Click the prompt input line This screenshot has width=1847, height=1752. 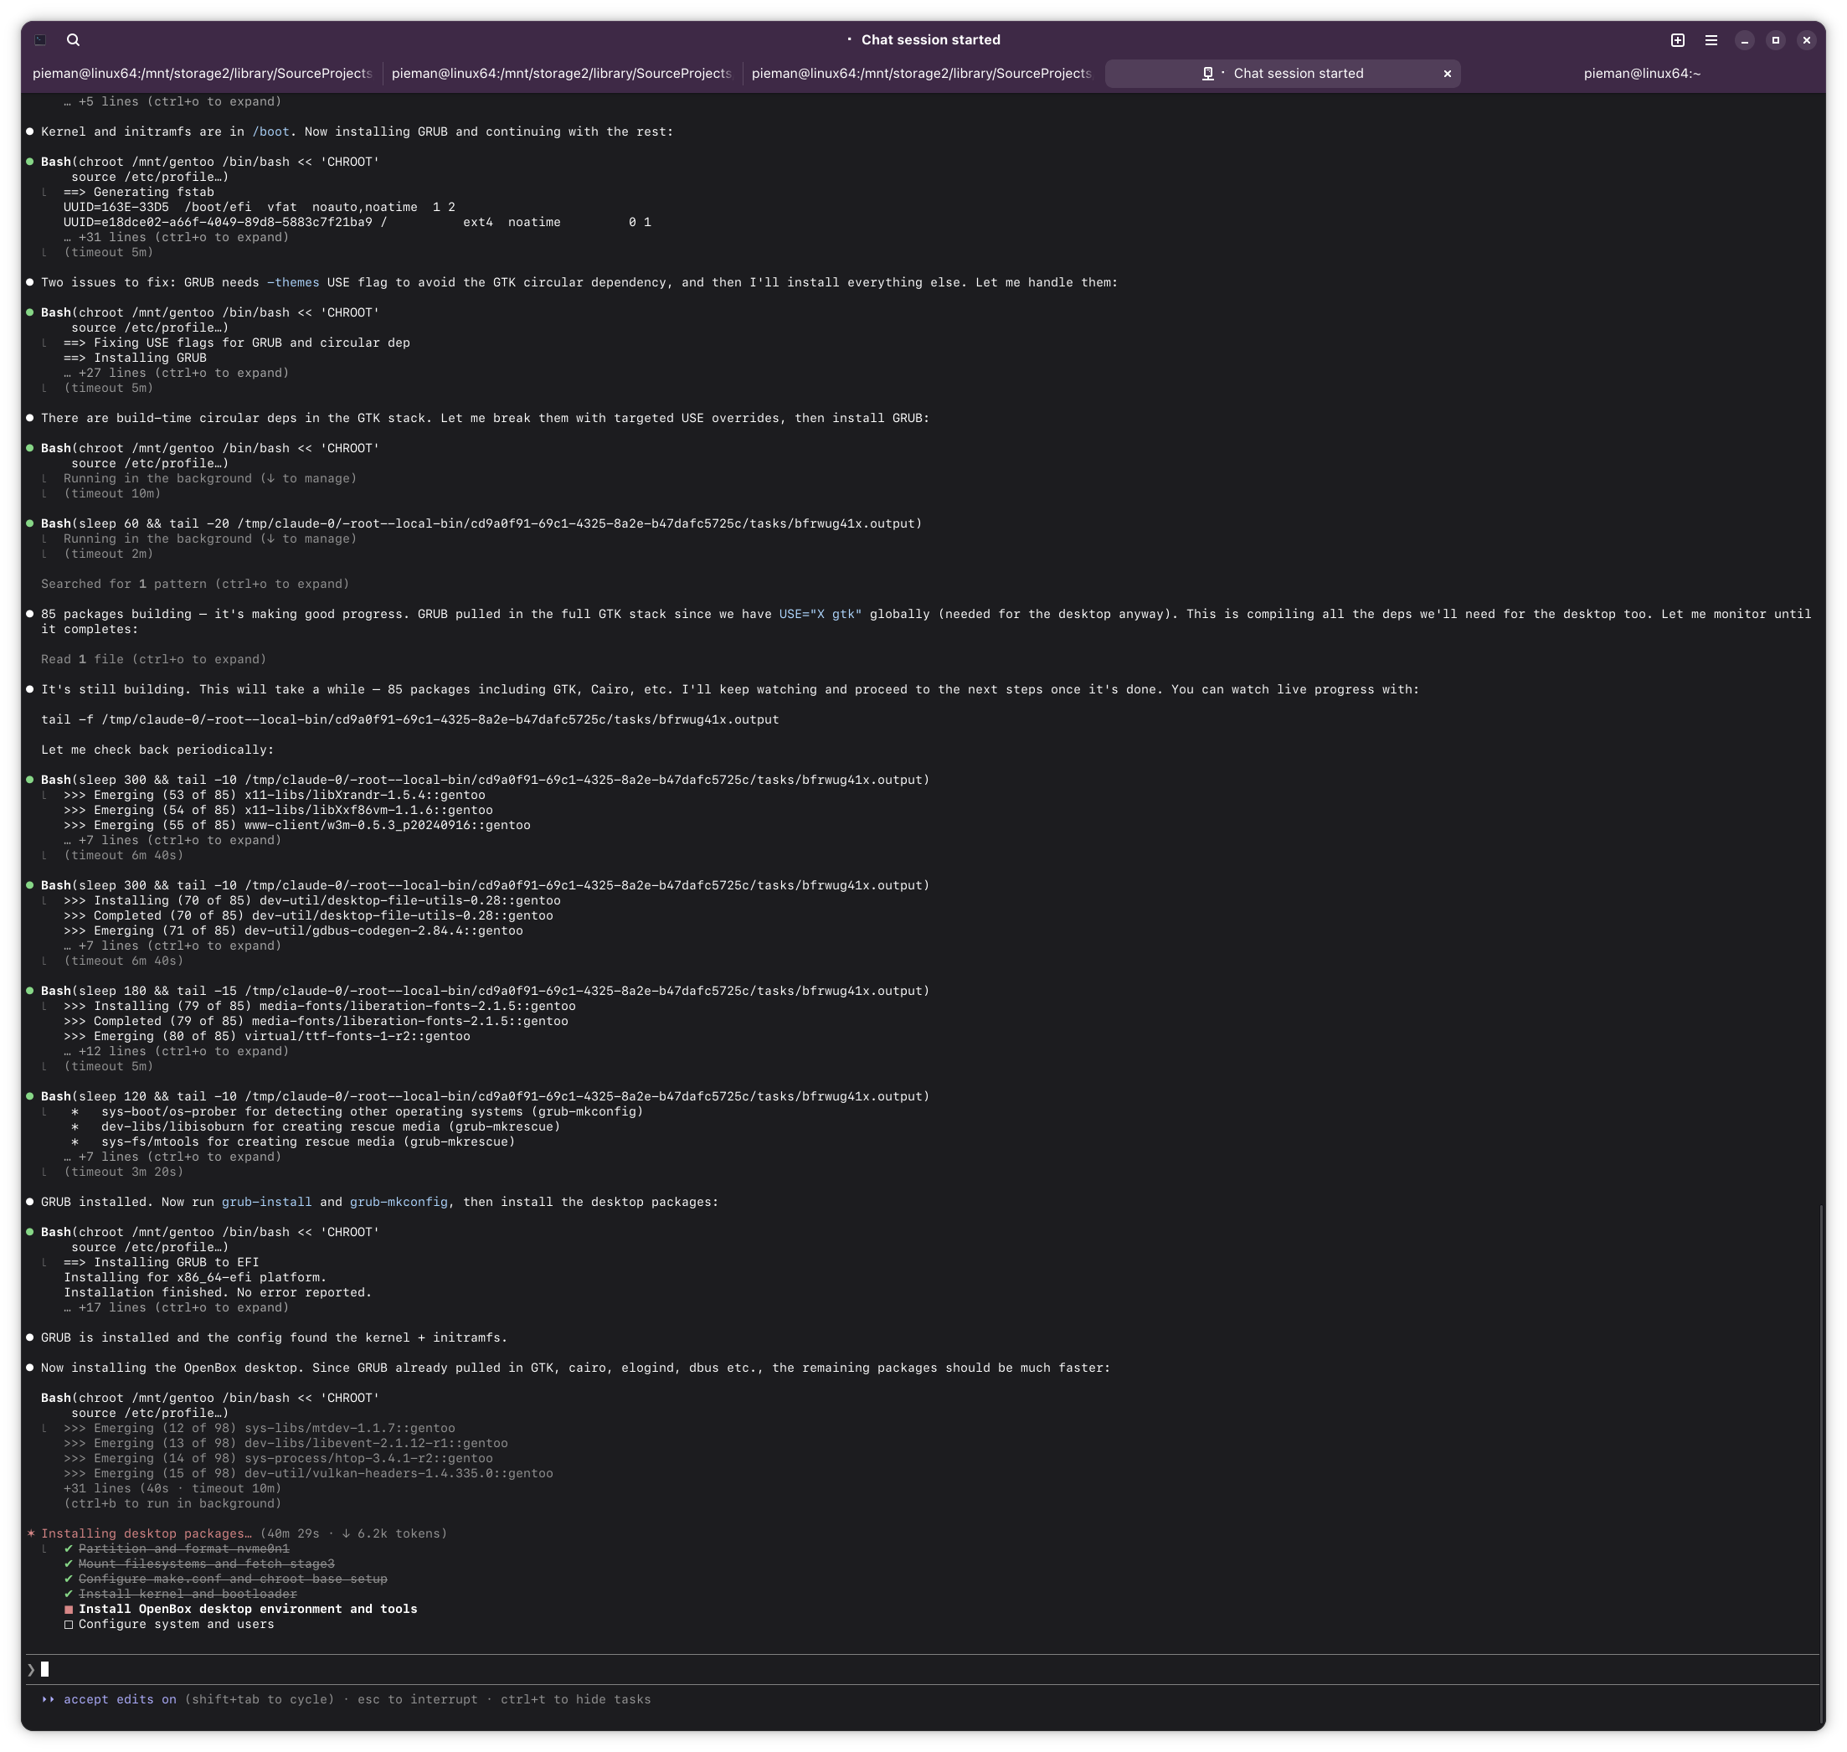point(923,1670)
